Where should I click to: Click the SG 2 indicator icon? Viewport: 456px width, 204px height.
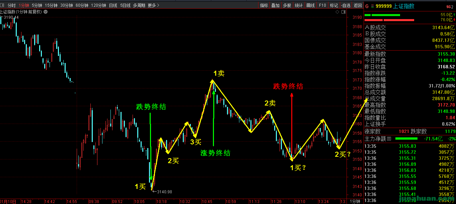point(449,6)
